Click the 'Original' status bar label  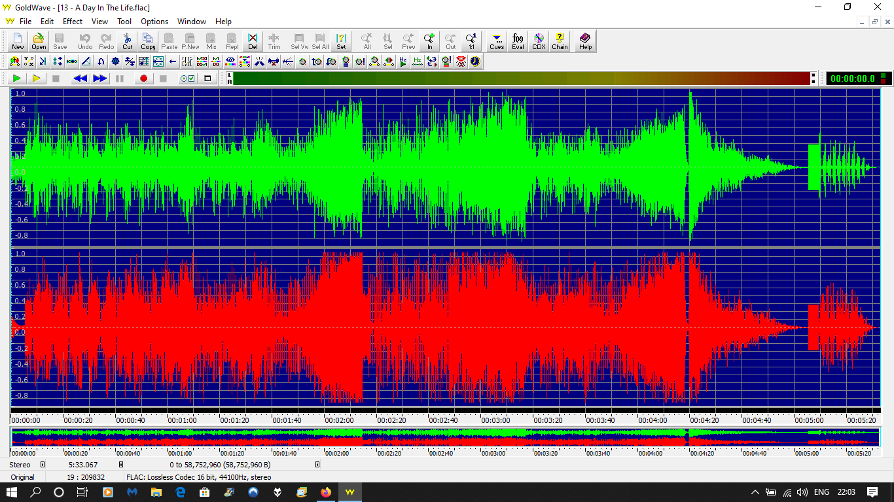pos(23,477)
